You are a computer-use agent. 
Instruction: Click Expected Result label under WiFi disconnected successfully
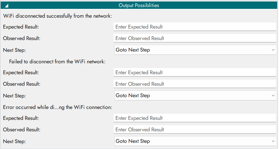point(21,27)
